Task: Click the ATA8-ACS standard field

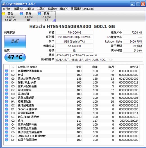Action: 99,55
